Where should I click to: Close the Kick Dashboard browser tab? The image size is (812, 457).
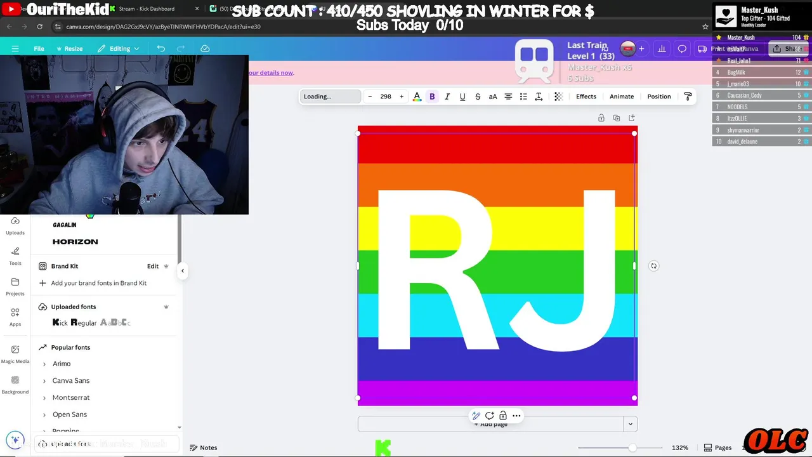coord(197,9)
